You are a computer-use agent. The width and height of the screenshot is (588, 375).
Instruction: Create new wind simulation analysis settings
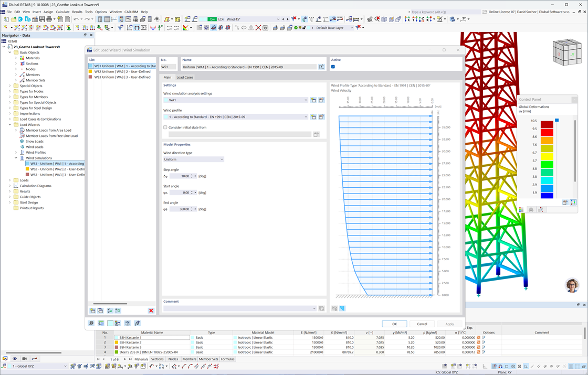pyautogui.click(x=313, y=100)
